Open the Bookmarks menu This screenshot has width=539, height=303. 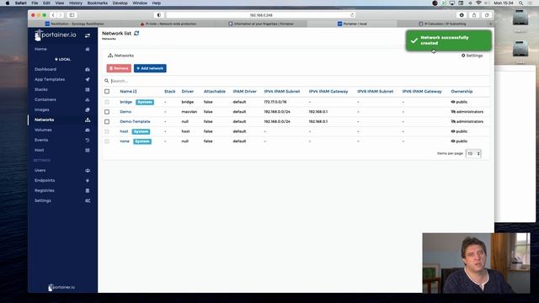pos(98,3)
